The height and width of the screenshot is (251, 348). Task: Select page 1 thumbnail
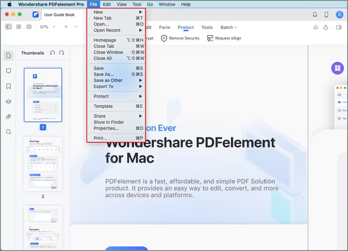(43, 95)
